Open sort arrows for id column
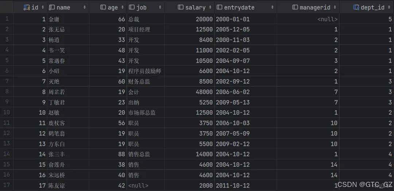The image size is (394, 191). (x=43, y=8)
